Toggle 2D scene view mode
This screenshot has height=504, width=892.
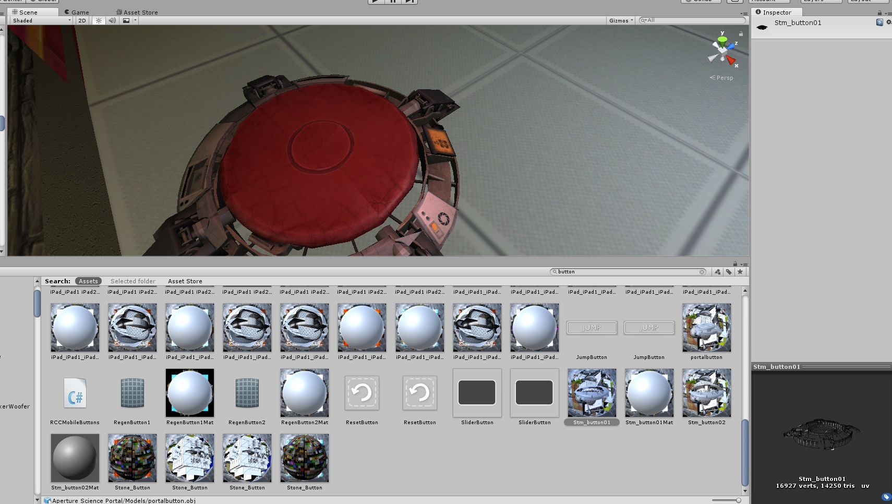coord(82,20)
